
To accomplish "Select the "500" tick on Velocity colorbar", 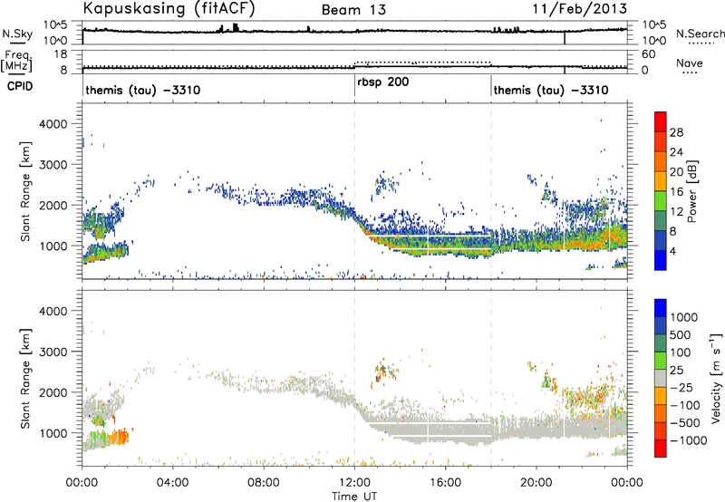I will click(x=681, y=334).
